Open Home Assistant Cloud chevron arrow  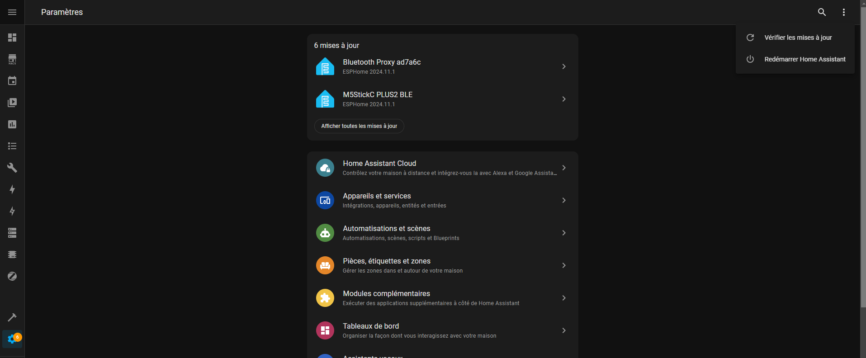pyautogui.click(x=564, y=168)
